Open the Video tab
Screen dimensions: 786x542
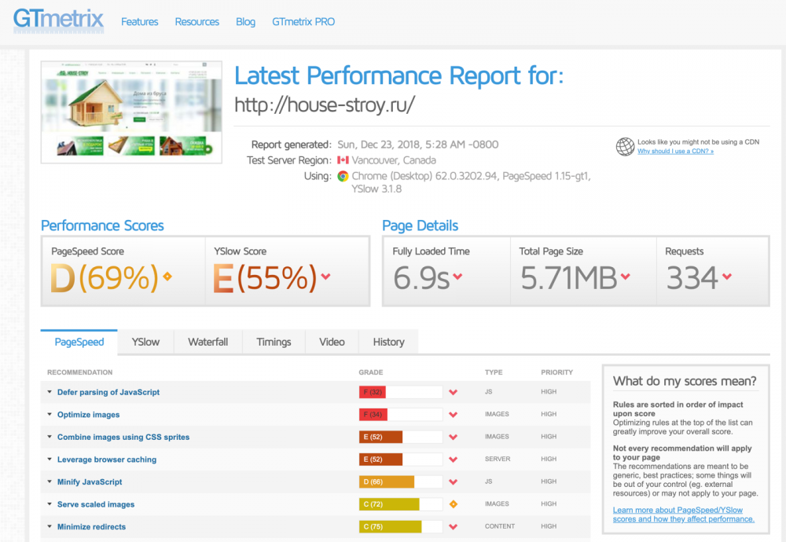pyautogui.click(x=332, y=342)
